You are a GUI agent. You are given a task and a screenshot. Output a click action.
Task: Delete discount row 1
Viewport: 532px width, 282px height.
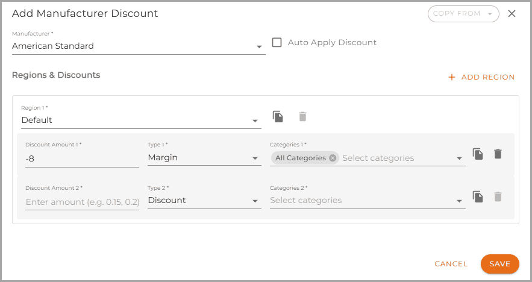coord(498,154)
